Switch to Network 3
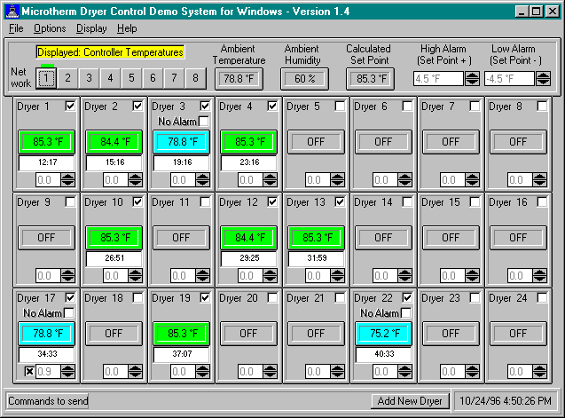The height and width of the screenshot is (418, 565). click(x=89, y=78)
